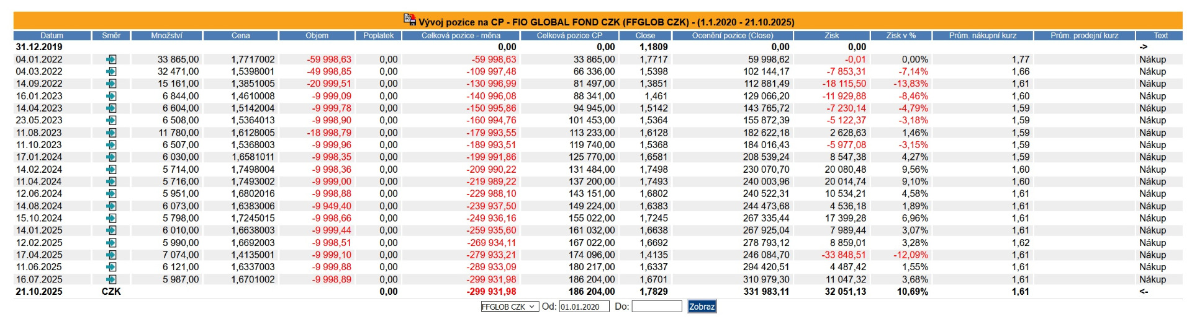This screenshot has width=1192, height=332.
Task: Click the Objem column header
Action: (317, 35)
